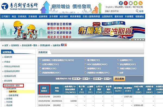Select the second (orange) banner carousel dot

pyautogui.click(x=133, y=40)
